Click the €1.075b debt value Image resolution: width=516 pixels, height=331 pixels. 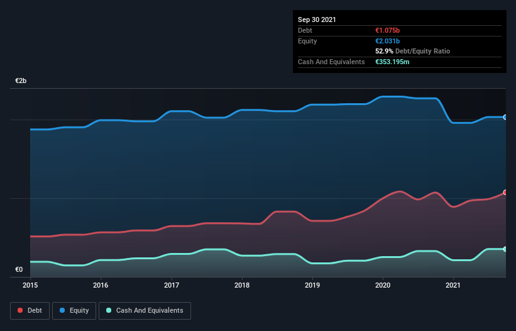pyautogui.click(x=387, y=30)
